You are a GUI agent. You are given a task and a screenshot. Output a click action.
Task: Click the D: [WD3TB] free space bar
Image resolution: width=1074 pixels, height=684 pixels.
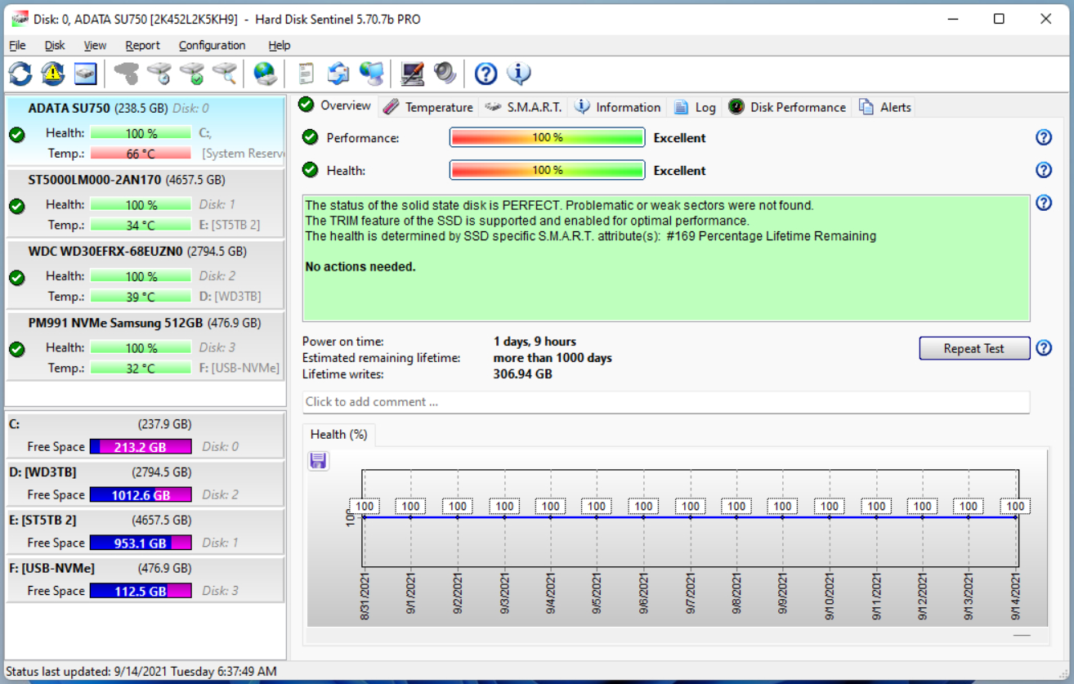click(141, 494)
